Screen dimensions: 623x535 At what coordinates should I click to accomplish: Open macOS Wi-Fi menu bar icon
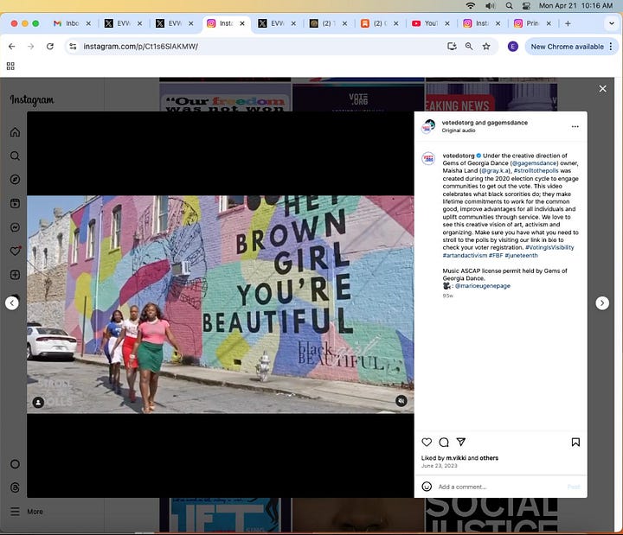471,5
